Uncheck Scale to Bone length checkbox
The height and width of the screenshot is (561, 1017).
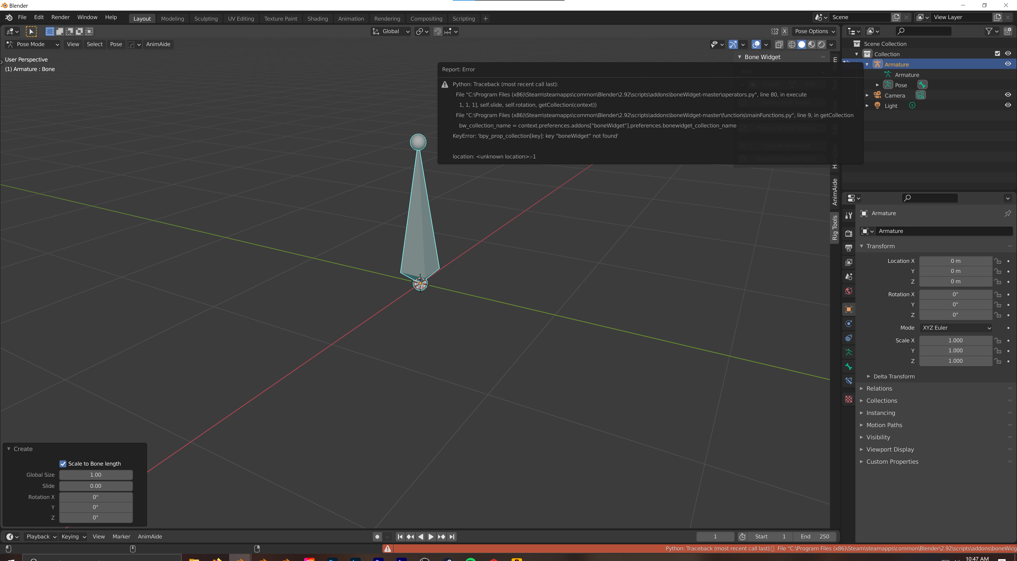point(63,463)
